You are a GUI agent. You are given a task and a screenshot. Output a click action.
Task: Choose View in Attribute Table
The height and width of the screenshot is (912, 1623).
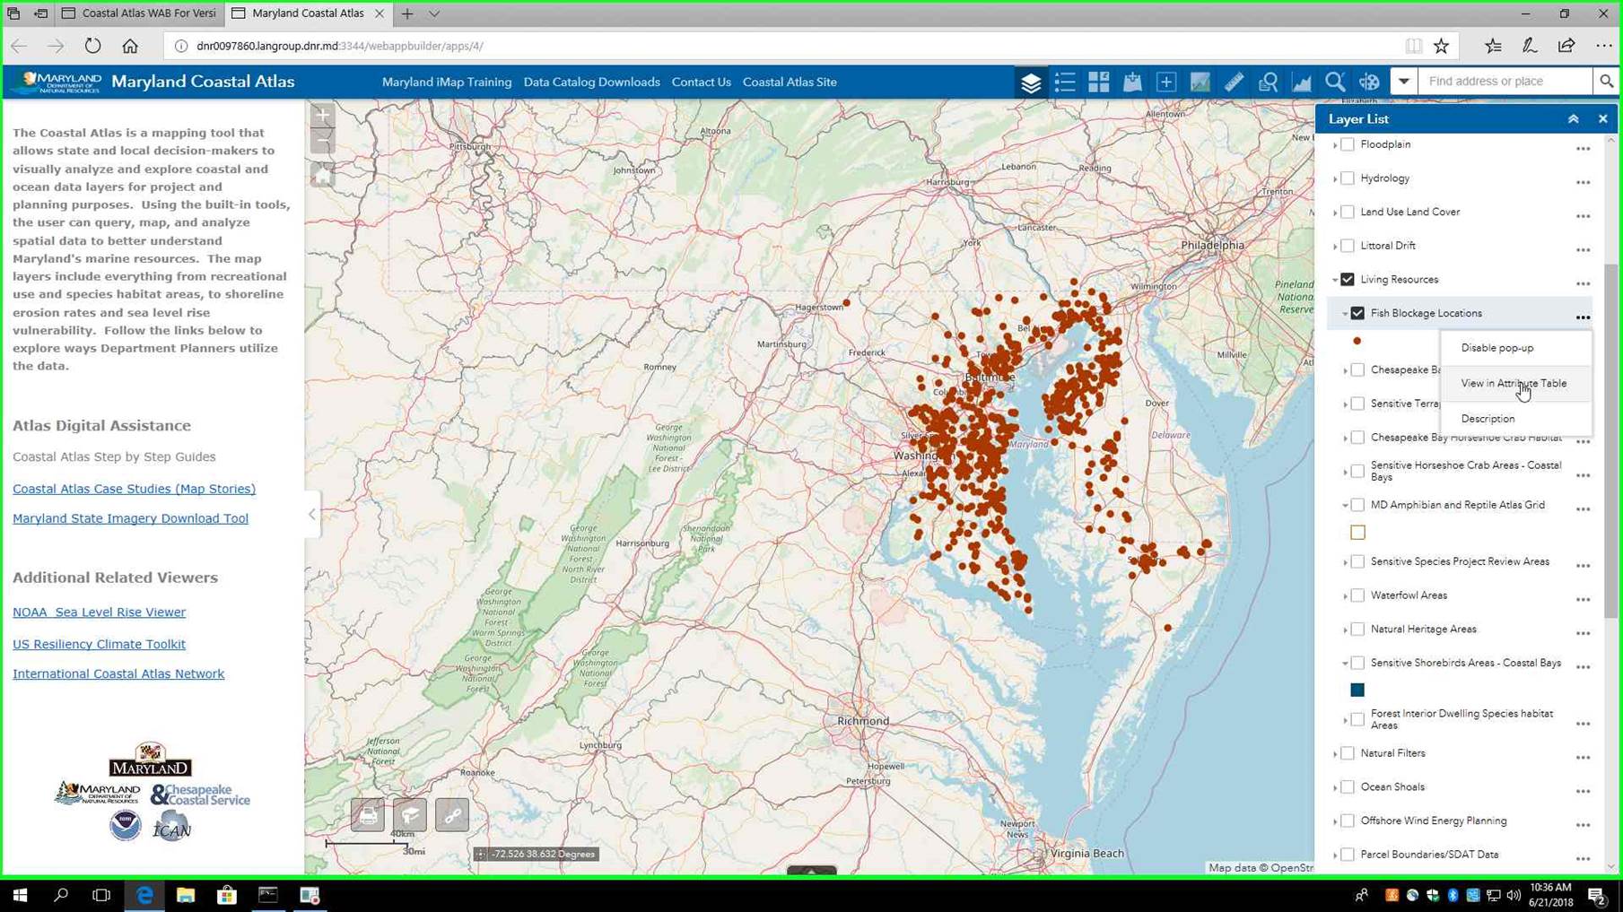click(1513, 383)
